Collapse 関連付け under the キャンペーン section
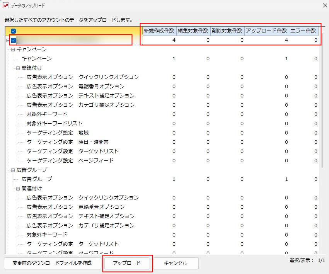 tap(18, 68)
